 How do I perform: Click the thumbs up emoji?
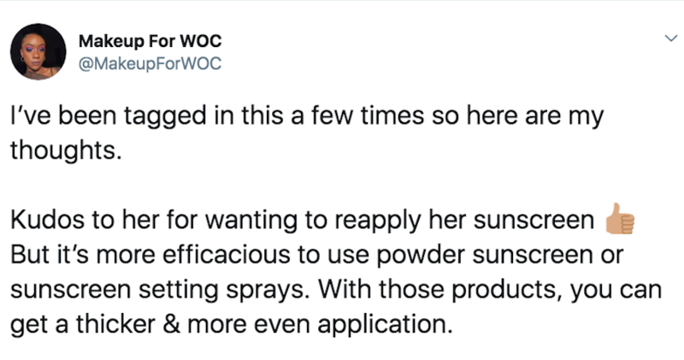tap(619, 219)
